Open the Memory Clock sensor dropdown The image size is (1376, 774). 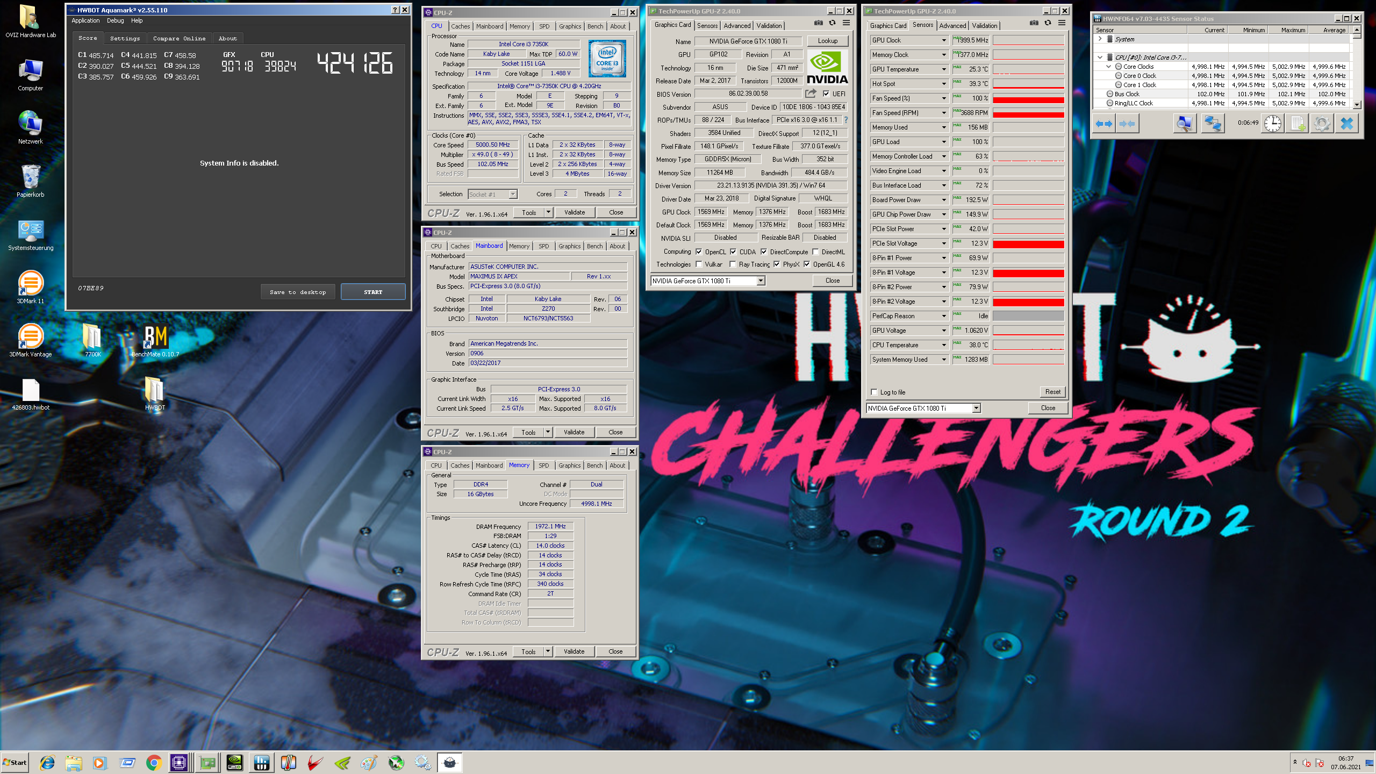[x=944, y=55]
